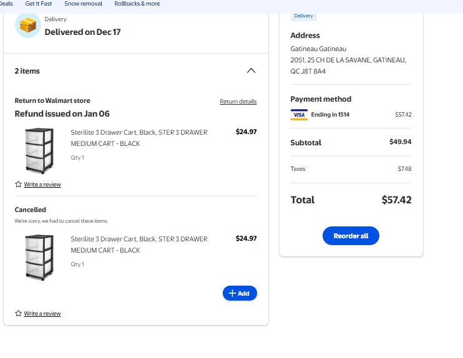463x358 pixels.
Task: Go to Snow removal in top navigation
Action: pyautogui.click(x=83, y=4)
